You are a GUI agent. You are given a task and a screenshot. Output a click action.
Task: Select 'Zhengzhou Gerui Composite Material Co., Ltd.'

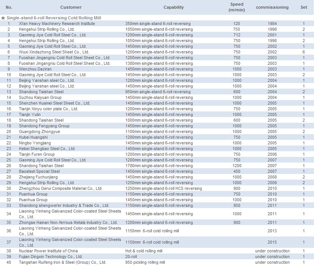[x=60, y=188]
